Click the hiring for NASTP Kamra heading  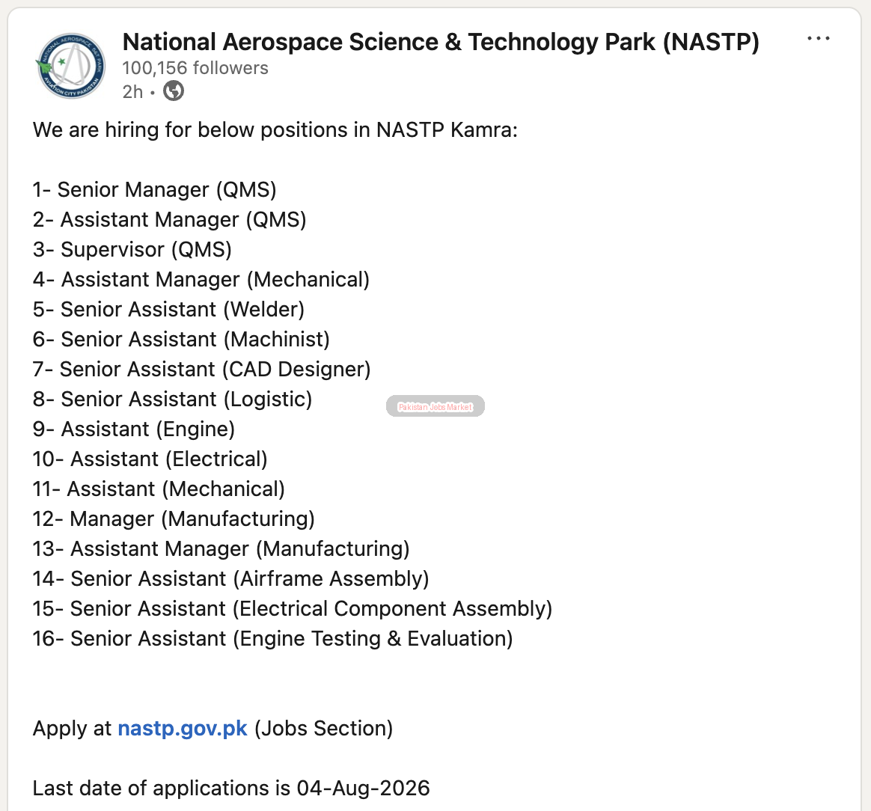point(275,130)
